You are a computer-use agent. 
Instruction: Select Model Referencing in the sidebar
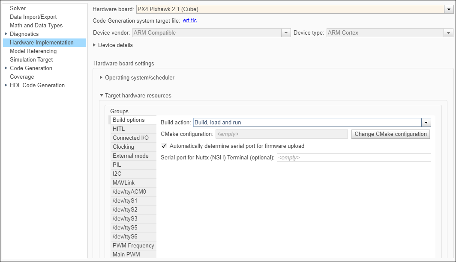pyautogui.click(x=33, y=51)
